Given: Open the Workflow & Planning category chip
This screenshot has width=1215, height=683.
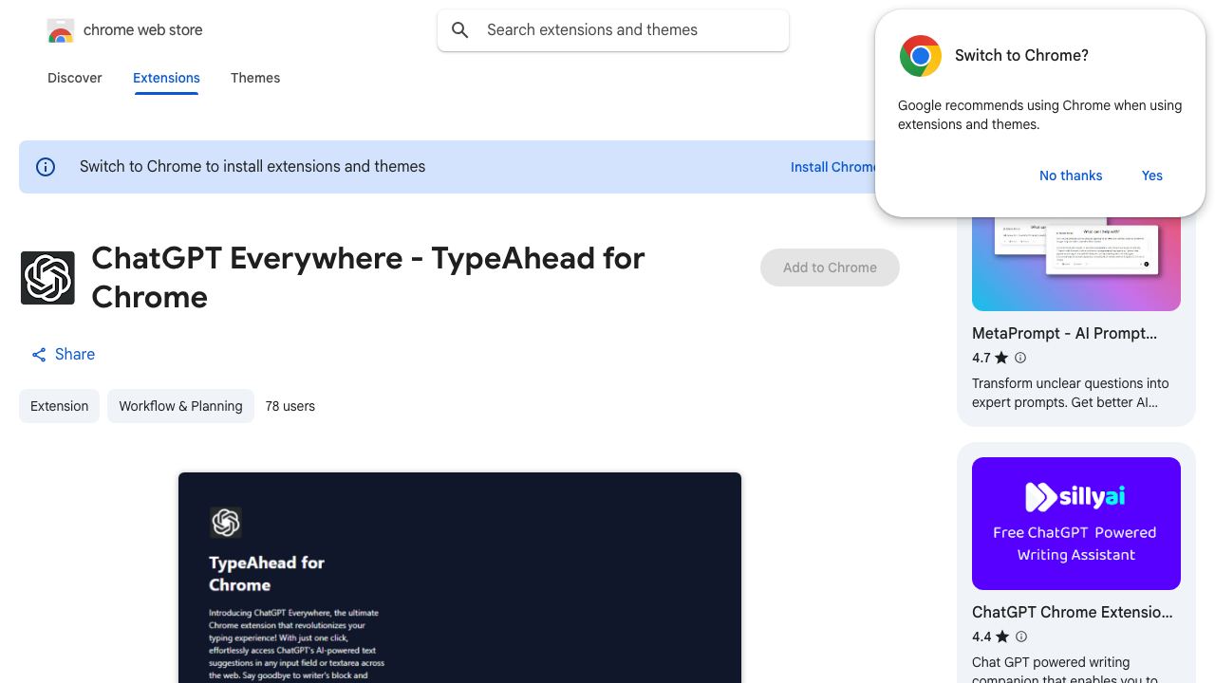Looking at the screenshot, I should [x=180, y=406].
